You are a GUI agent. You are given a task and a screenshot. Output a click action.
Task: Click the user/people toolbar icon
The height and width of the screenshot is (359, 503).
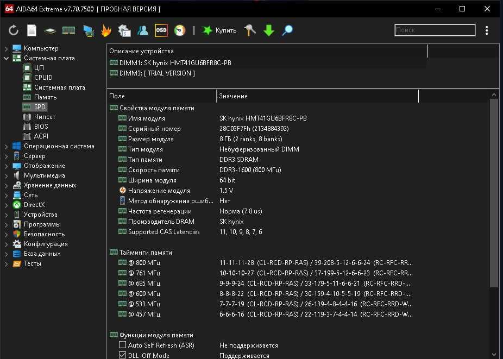[143, 30]
